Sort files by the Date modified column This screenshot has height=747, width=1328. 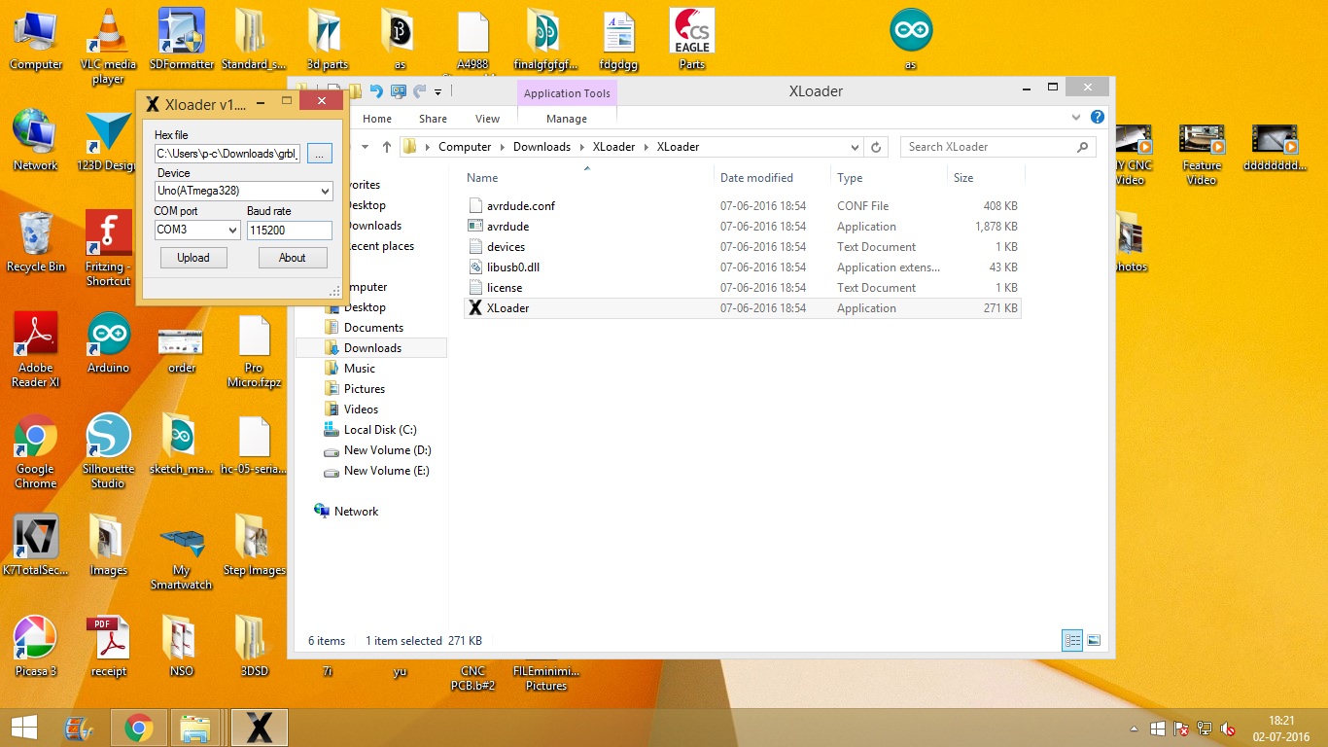click(756, 178)
